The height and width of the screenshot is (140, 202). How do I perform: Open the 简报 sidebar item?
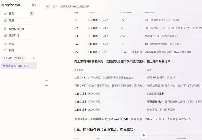(x=18, y=21)
